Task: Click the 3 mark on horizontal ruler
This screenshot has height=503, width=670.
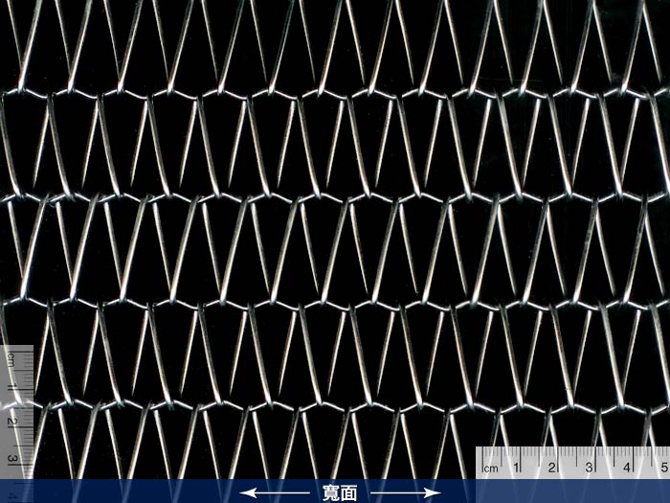Action: tap(591, 469)
